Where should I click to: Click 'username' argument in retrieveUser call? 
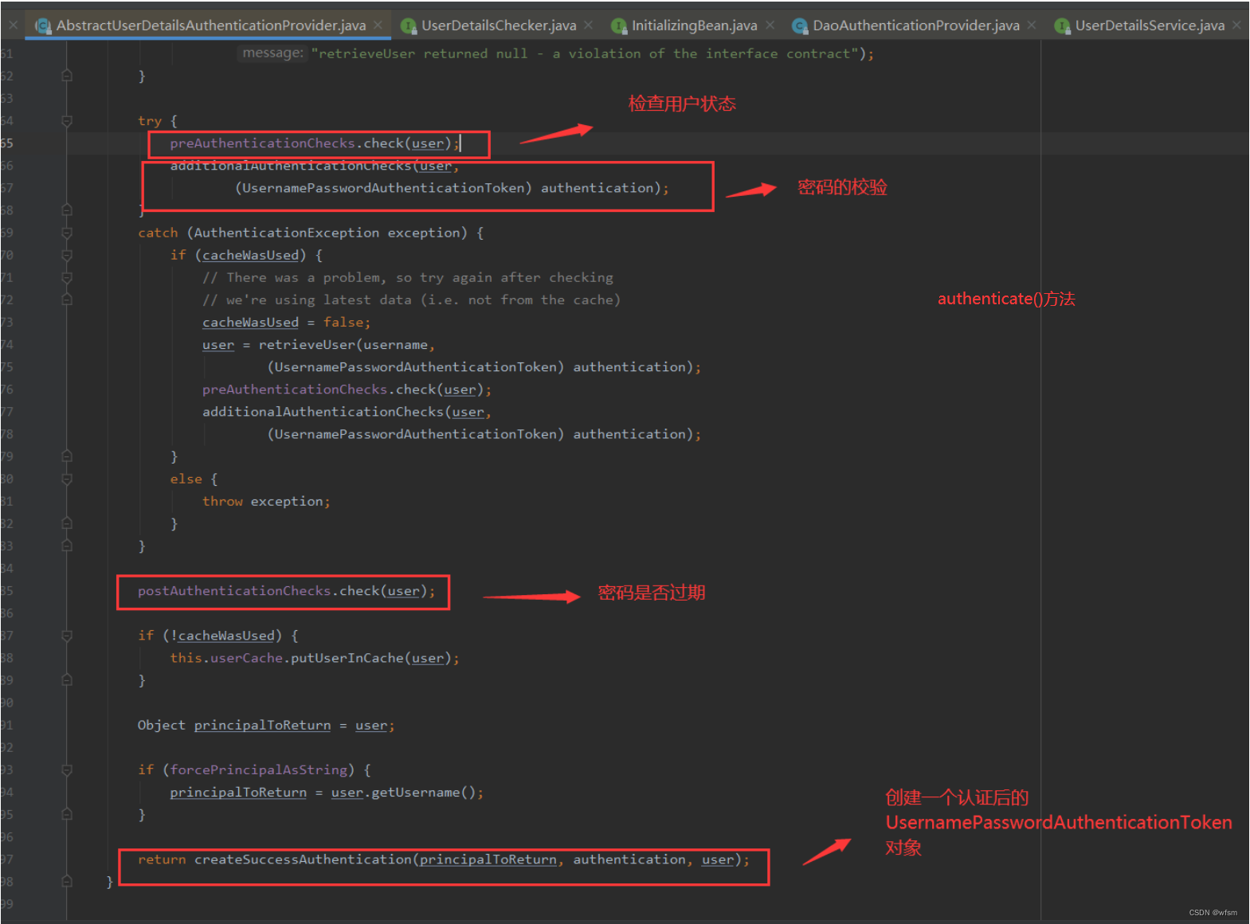396,345
